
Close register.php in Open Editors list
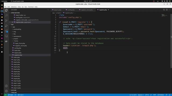(12, 22)
